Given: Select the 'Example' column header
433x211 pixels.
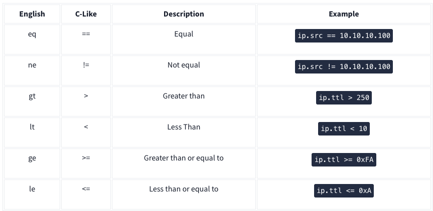Looking at the screenshot, I should tap(344, 14).
